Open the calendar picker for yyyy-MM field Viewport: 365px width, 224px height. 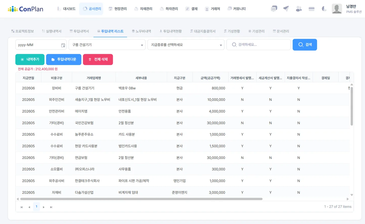[x=63, y=45]
